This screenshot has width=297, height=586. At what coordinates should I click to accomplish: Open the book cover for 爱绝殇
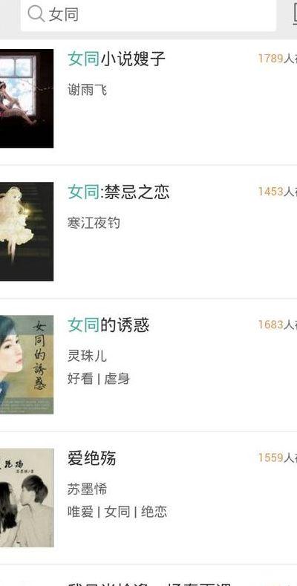click(x=27, y=498)
